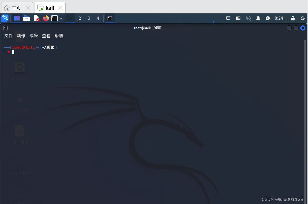This screenshot has height=204, width=308.
Task: Open the 帮助 menu in the terminal
Action: click(x=58, y=36)
